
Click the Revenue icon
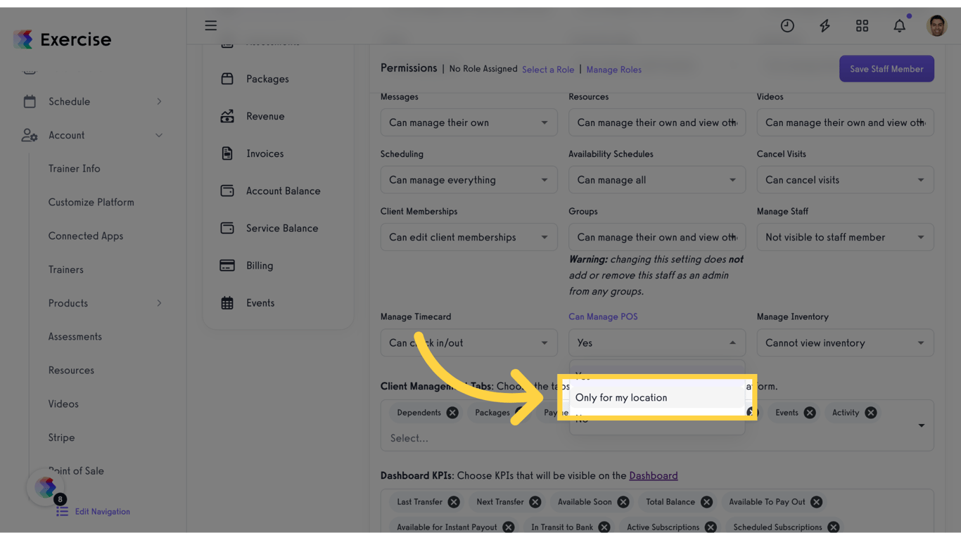[x=227, y=116]
